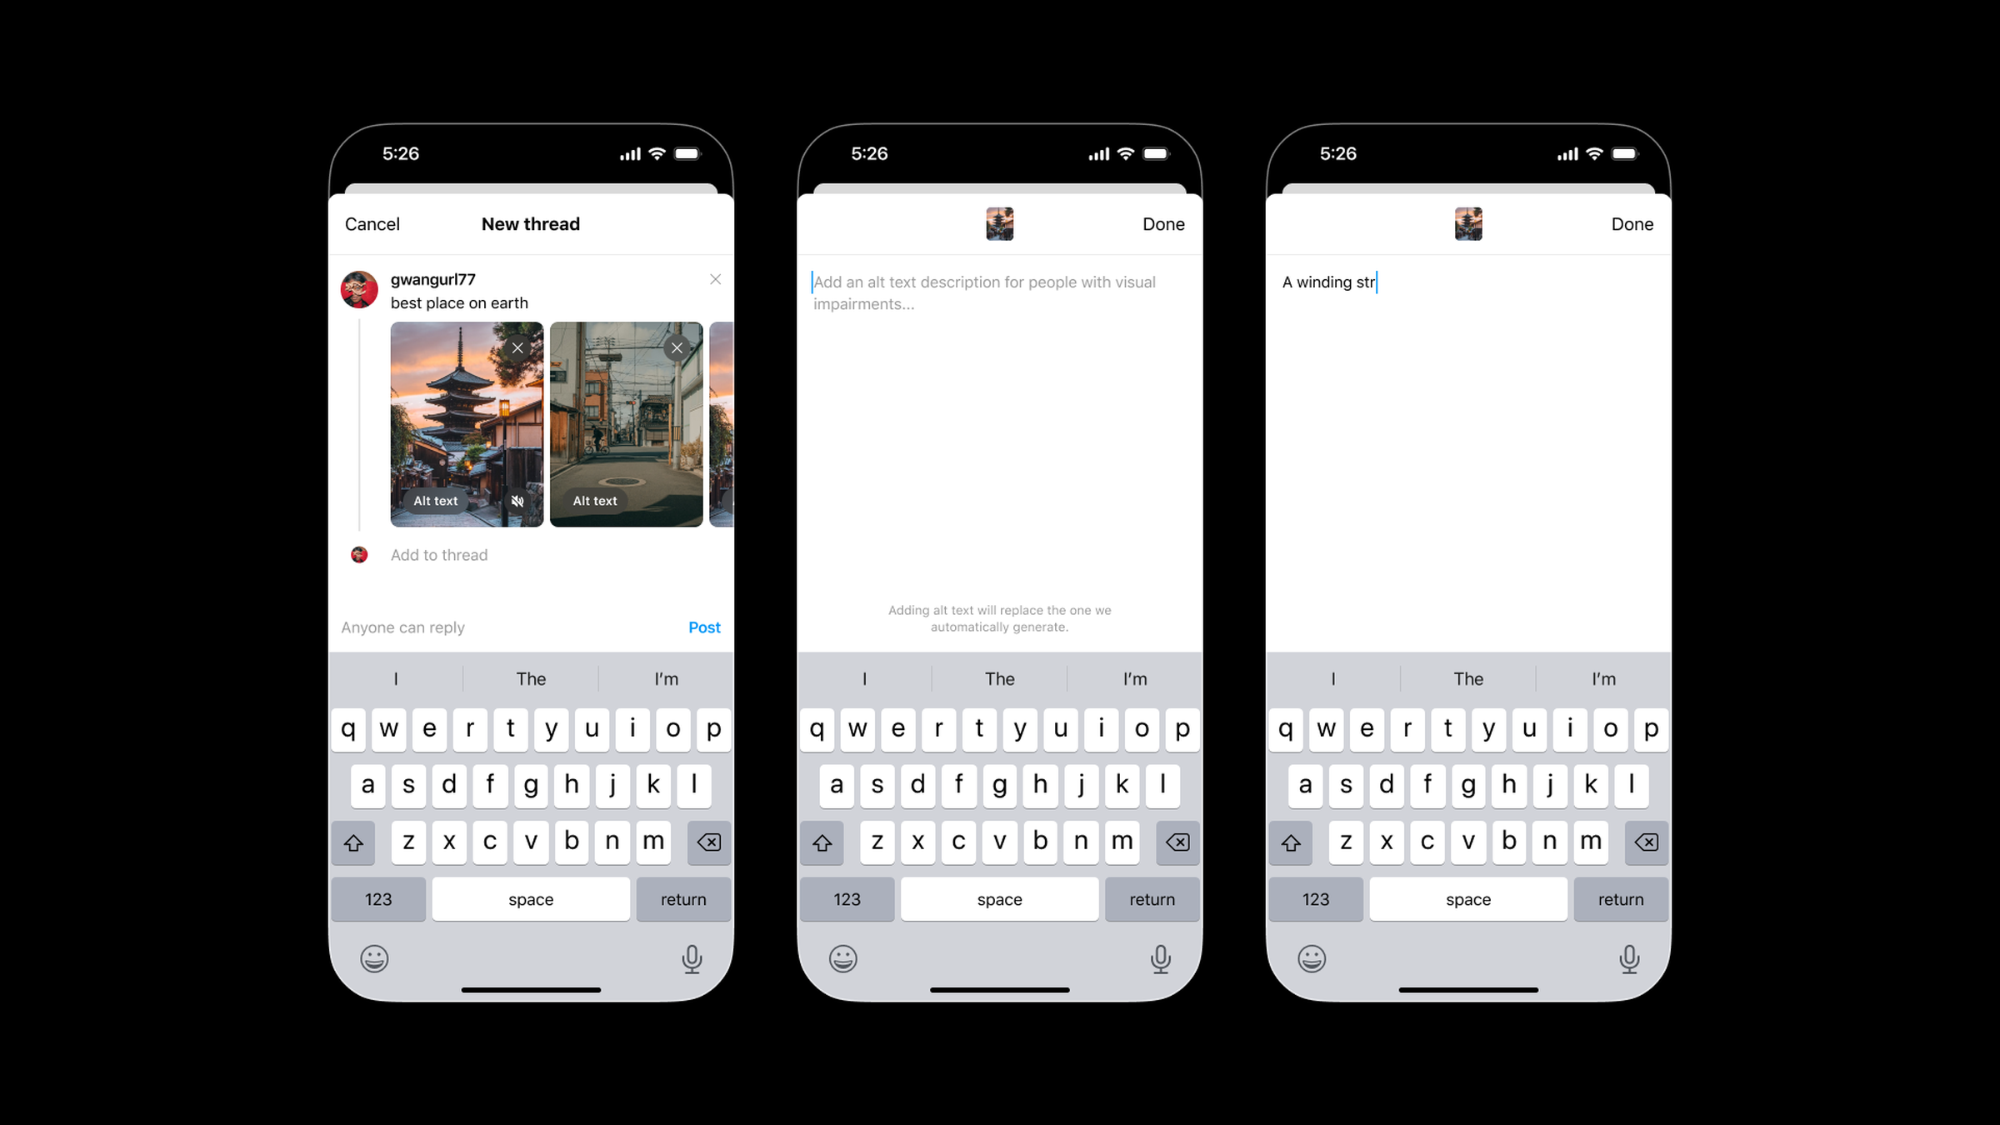Tap the profile icon at top center third screen
This screenshot has height=1125, width=2000.
[x=1468, y=224]
